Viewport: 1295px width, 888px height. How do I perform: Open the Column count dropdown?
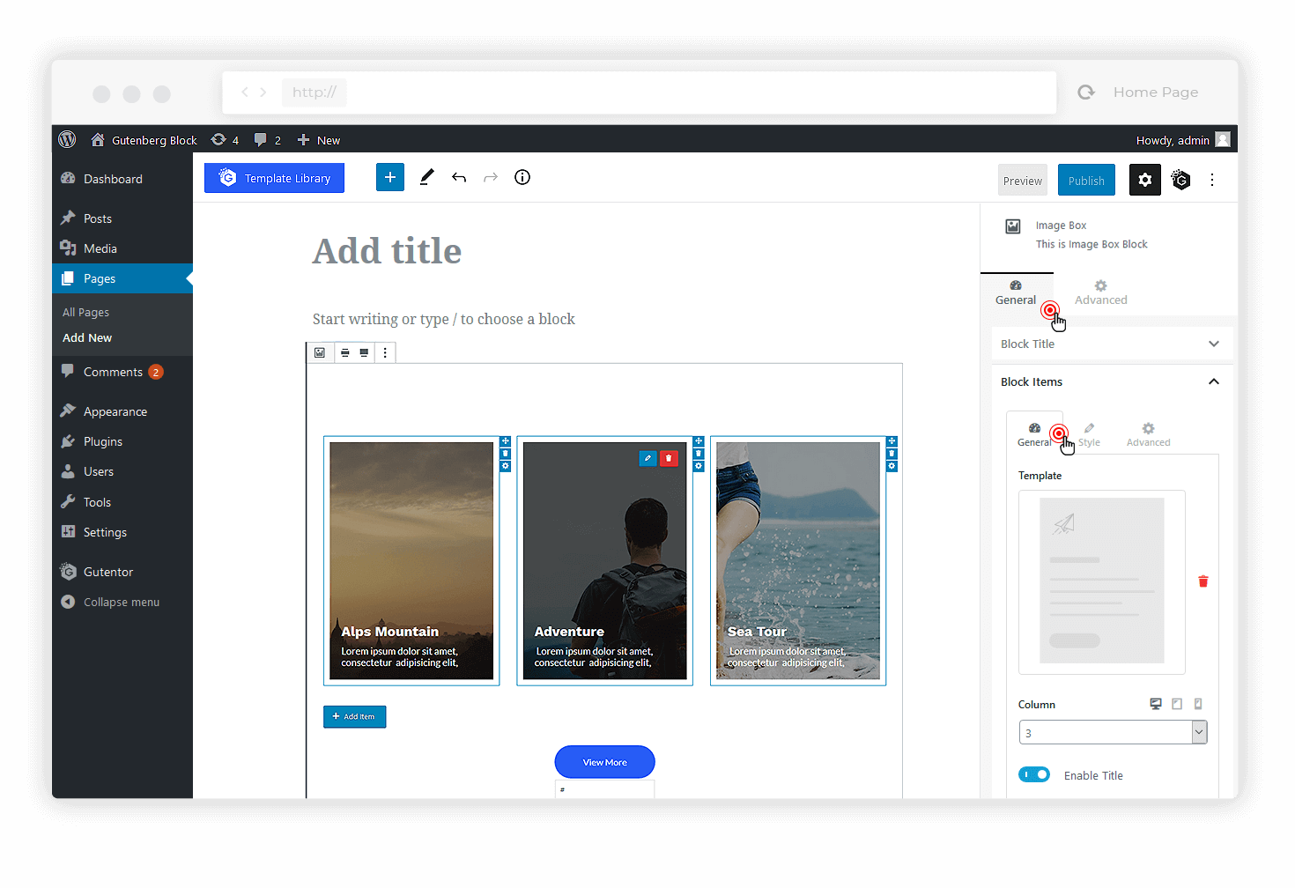click(x=1113, y=732)
